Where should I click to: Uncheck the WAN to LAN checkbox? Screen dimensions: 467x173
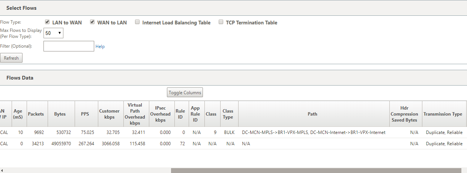[92, 22]
